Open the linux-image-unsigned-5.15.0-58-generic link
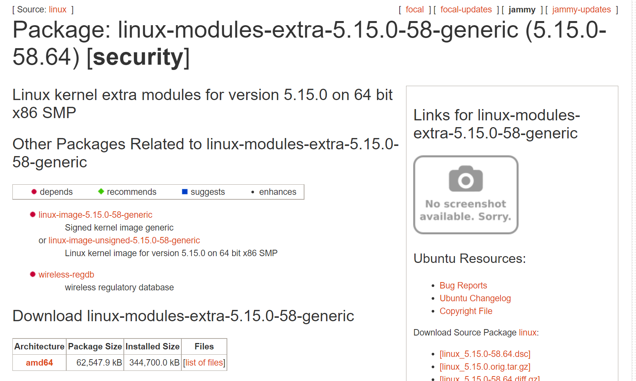 tap(124, 240)
